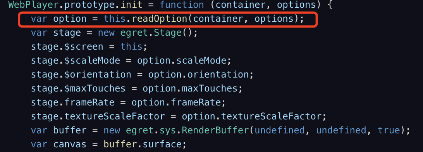The image size is (423, 152).
Task: Click option.orientation value
Action: click(198, 74)
